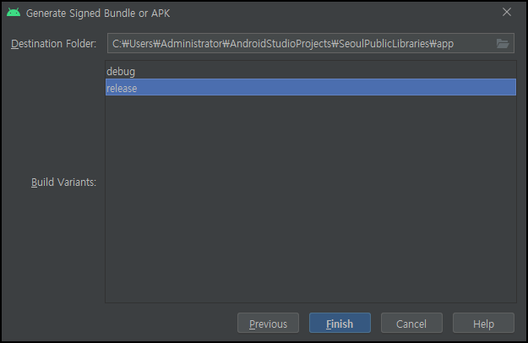Browse for destination folder via folder icon
The image size is (528, 343).
503,43
